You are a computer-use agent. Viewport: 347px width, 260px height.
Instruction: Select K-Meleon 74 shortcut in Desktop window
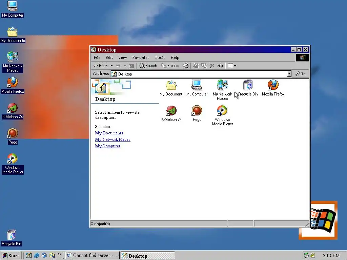coord(171,113)
